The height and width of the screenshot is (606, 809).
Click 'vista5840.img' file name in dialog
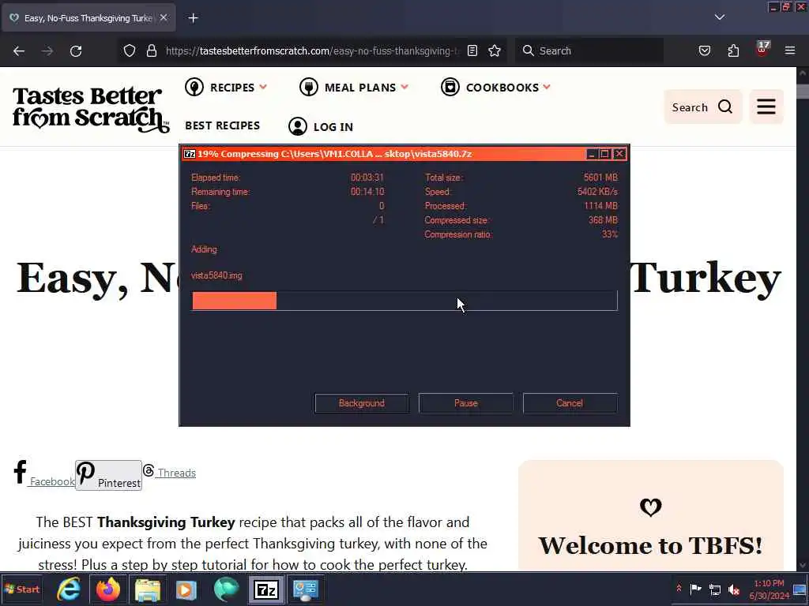pyautogui.click(x=216, y=275)
